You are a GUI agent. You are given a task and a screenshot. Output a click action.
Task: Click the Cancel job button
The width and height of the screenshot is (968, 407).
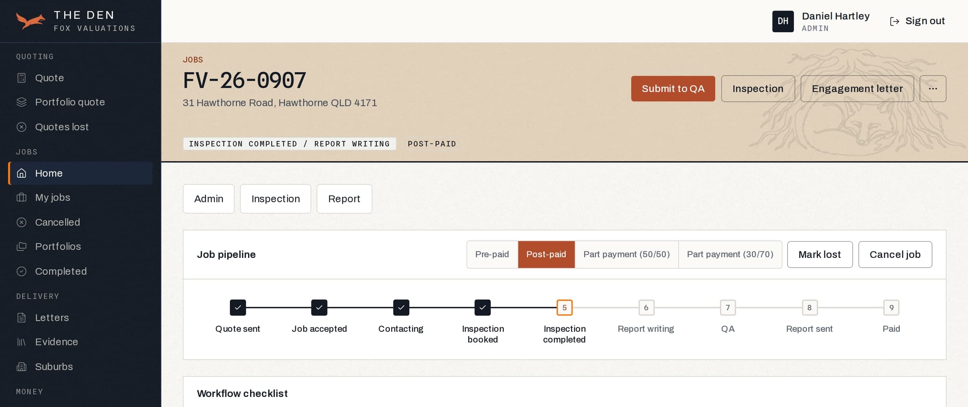895,254
